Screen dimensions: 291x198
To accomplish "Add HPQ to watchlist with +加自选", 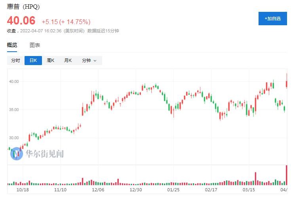I will tap(272, 19).
